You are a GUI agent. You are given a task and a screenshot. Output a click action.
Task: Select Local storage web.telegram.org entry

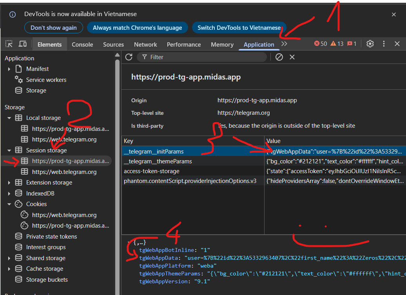pyautogui.click(x=64, y=139)
